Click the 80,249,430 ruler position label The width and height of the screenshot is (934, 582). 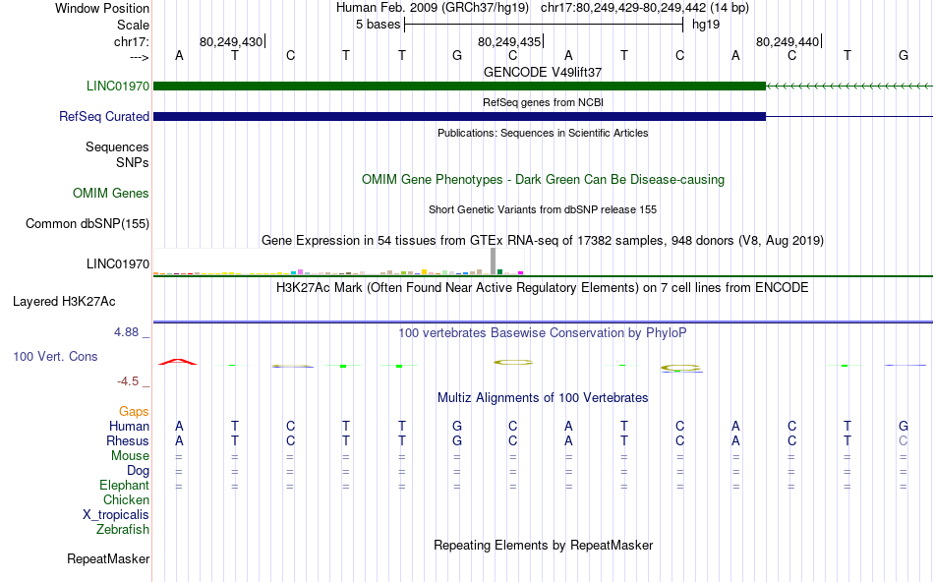click(x=231, y=41)
